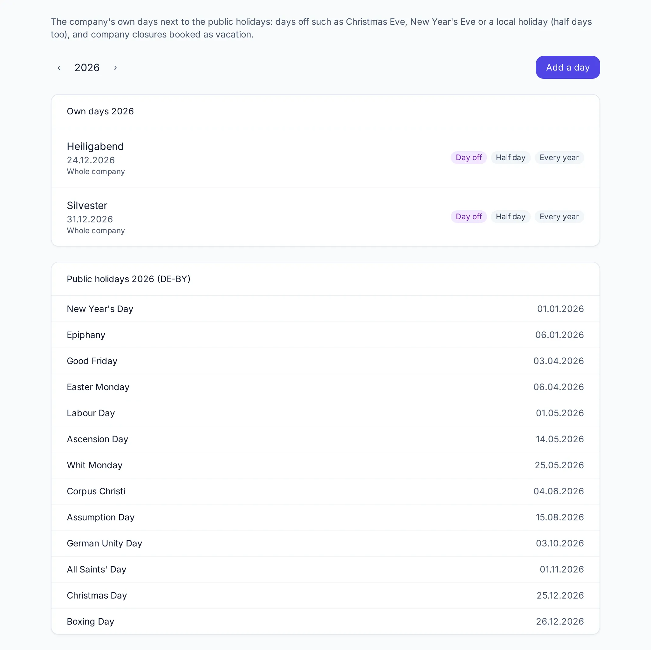Select the Labour Day row
This screenshot has height=650, width=651.
[325, 413]
